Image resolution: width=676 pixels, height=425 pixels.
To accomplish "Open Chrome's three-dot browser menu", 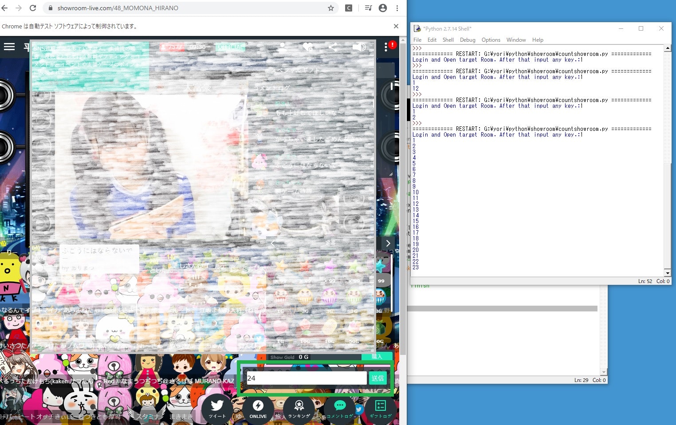I will point(397,8).
